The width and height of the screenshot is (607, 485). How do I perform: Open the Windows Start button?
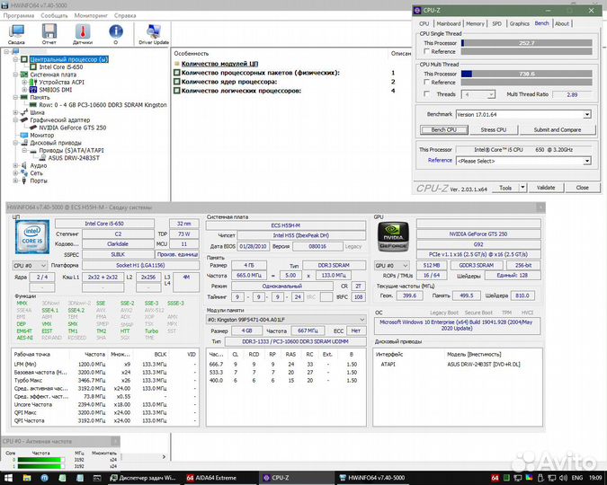(x=8, y=478)
